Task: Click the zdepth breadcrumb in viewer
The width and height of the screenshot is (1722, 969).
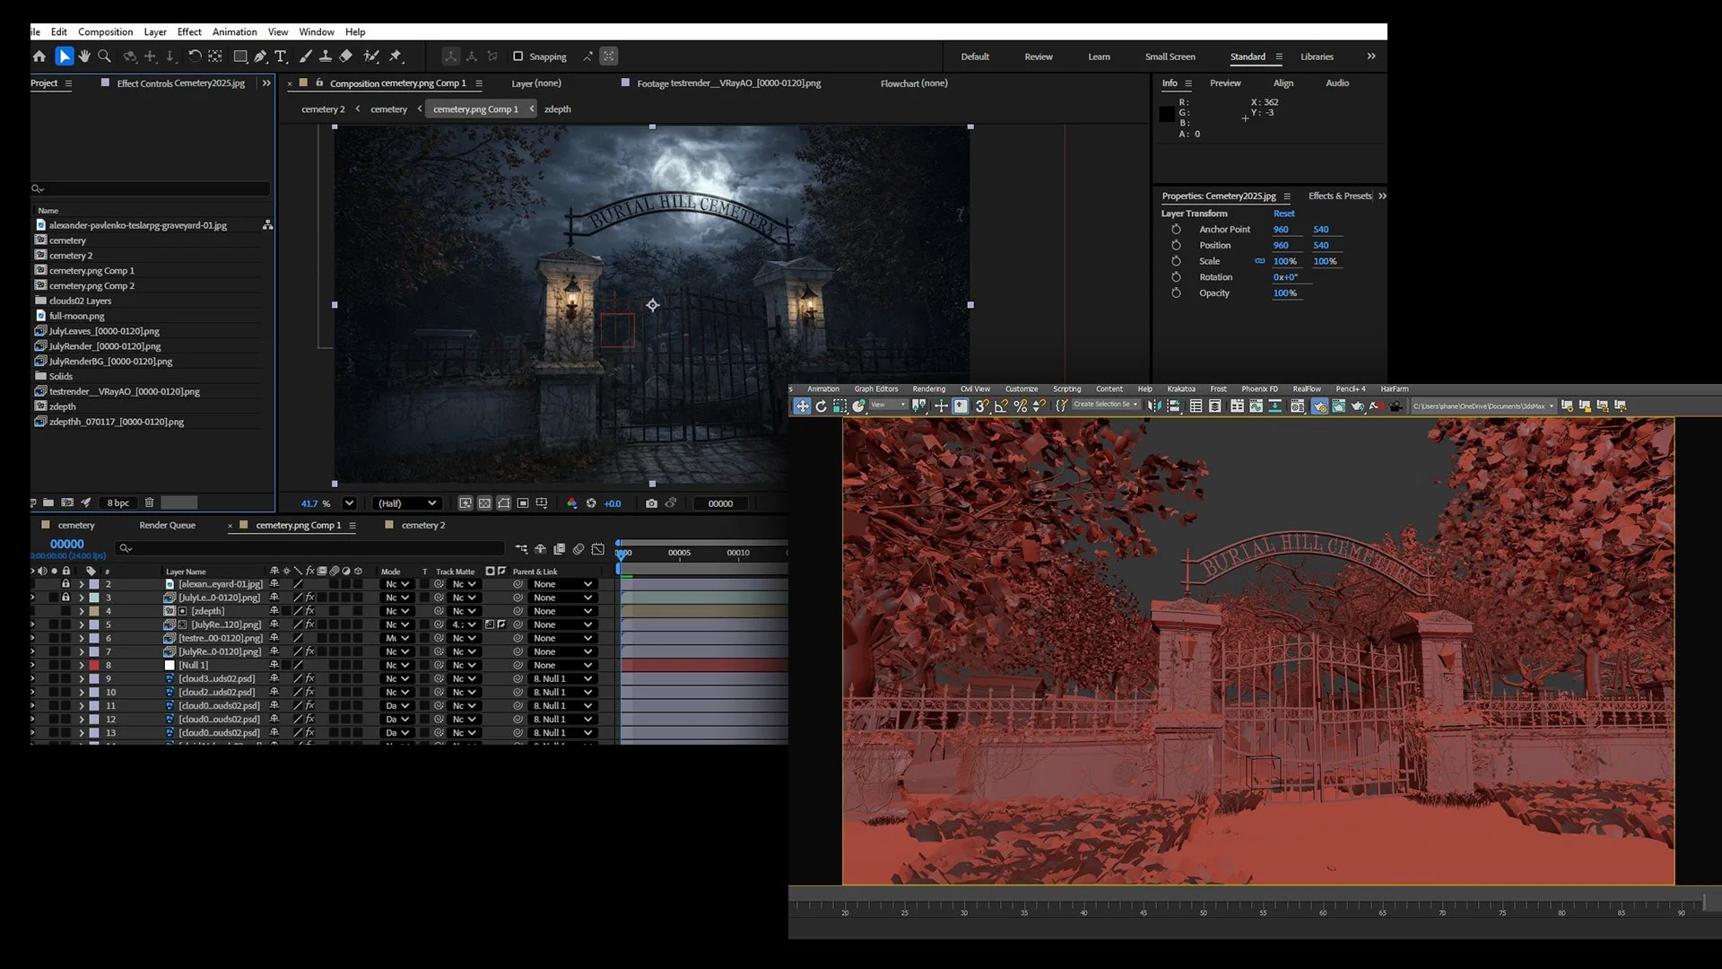Action: [x=557, y=109]
